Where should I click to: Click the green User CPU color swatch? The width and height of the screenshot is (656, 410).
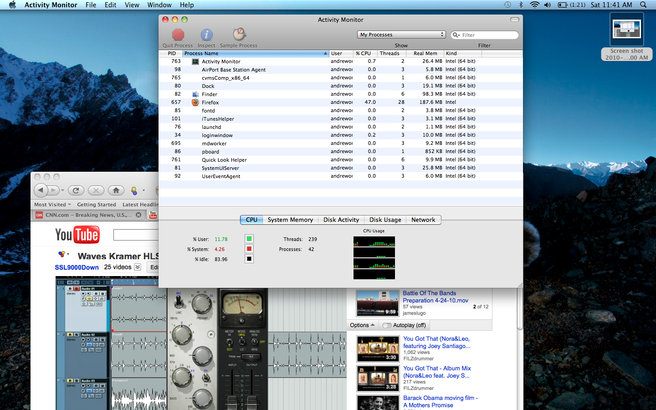click(x=249, y=239)
